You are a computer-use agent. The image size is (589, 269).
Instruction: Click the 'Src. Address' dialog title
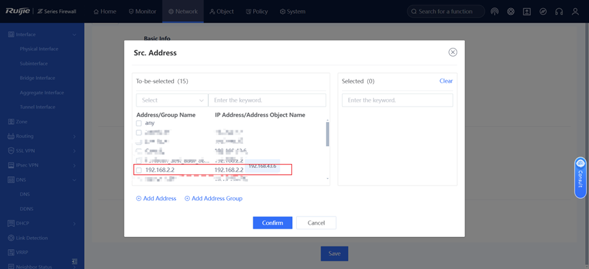click(155, 53)
